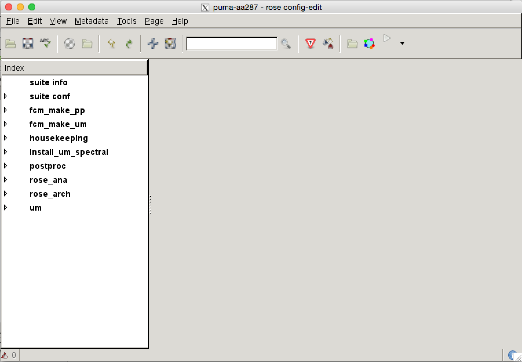This screenshot has width=522, height=362.
Task: Select fcm_make_um tree row
Action: 75,124
